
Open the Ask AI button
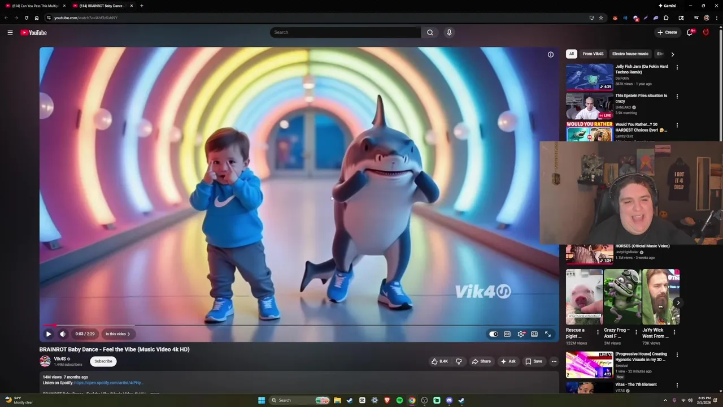(508, 361)
